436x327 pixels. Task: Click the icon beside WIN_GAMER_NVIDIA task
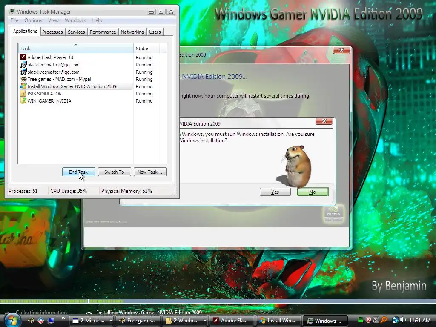(23, 100)
